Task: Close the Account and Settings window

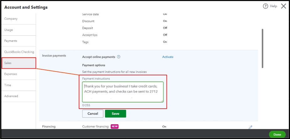Action: click(283, 6)
